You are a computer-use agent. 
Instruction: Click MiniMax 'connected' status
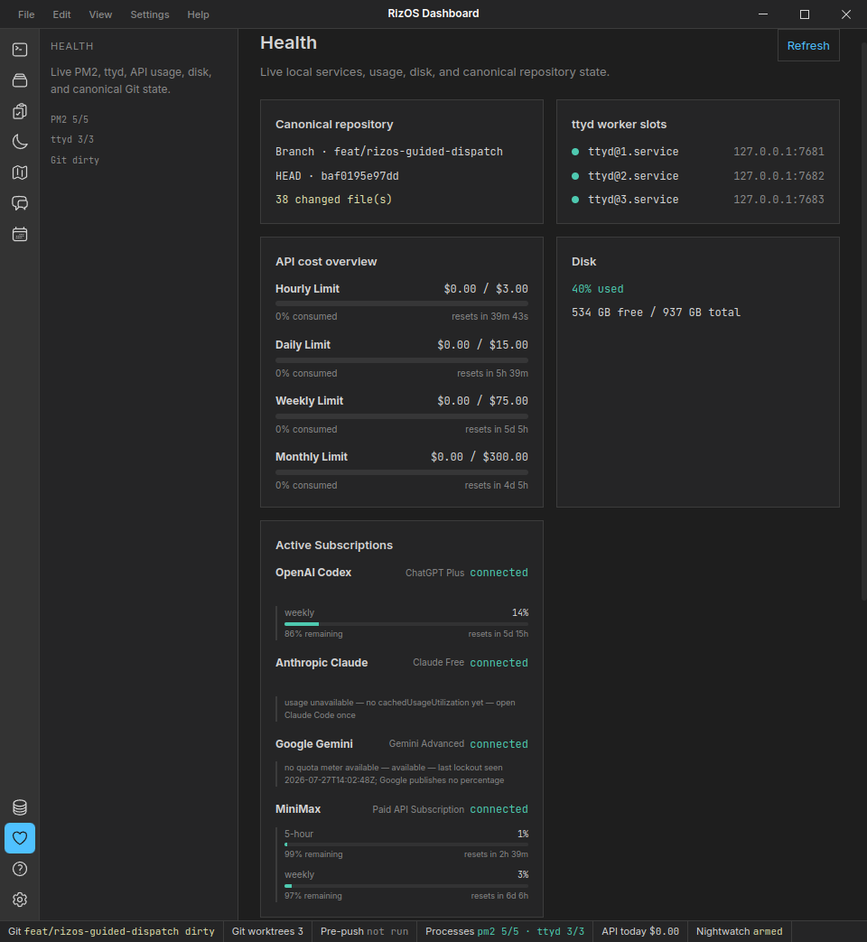coord(499,809)
